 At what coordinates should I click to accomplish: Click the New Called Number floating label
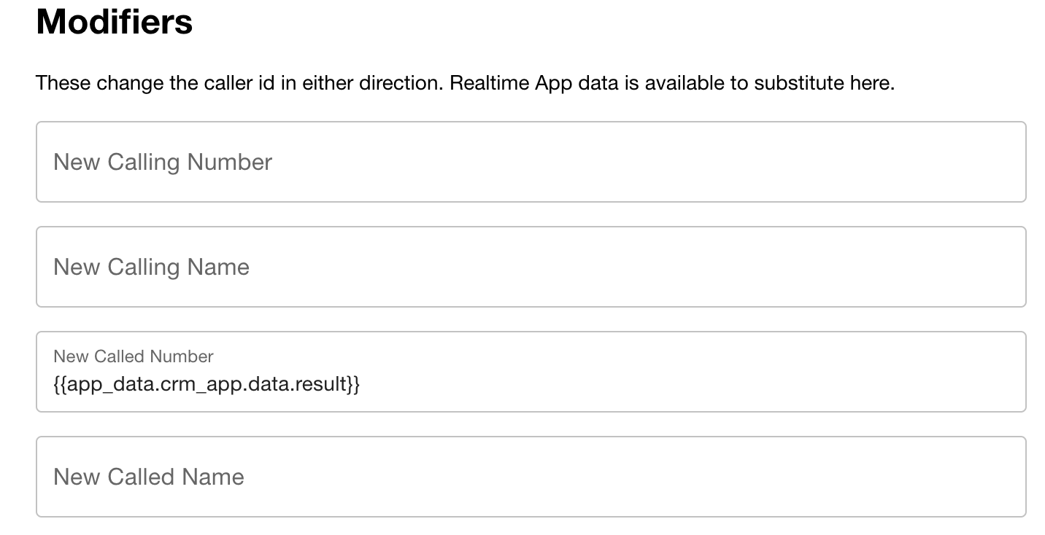pos(133,356)
